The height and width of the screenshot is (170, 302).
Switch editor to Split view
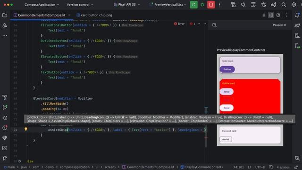271,15
